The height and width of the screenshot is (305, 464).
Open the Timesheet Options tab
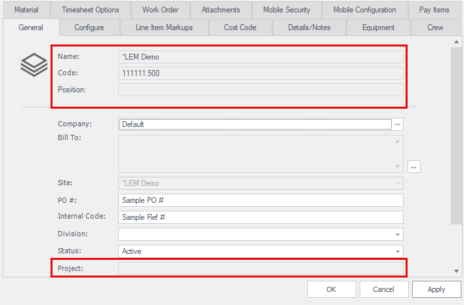tap(91, 10)
